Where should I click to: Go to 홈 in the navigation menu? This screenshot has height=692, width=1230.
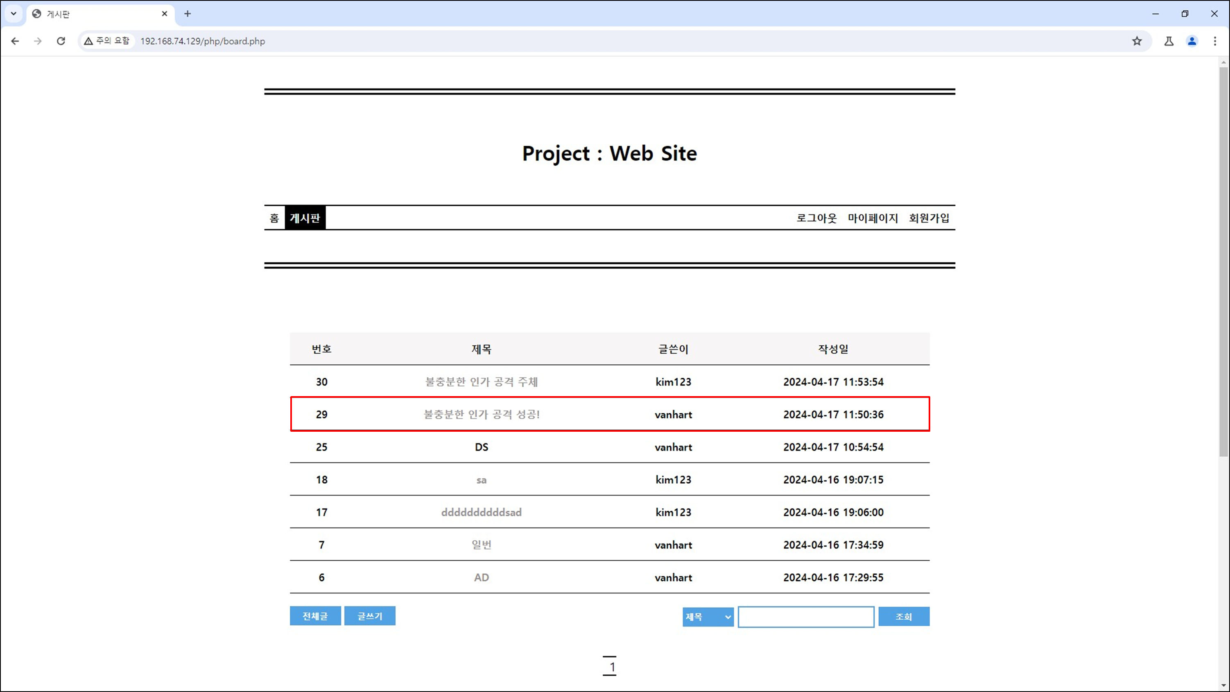[274, 218]
